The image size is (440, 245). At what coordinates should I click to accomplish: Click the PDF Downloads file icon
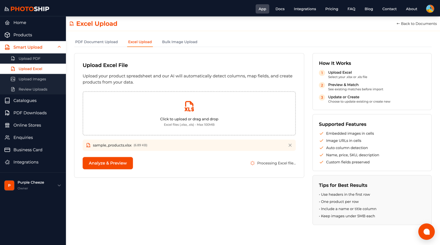(7, 113)
